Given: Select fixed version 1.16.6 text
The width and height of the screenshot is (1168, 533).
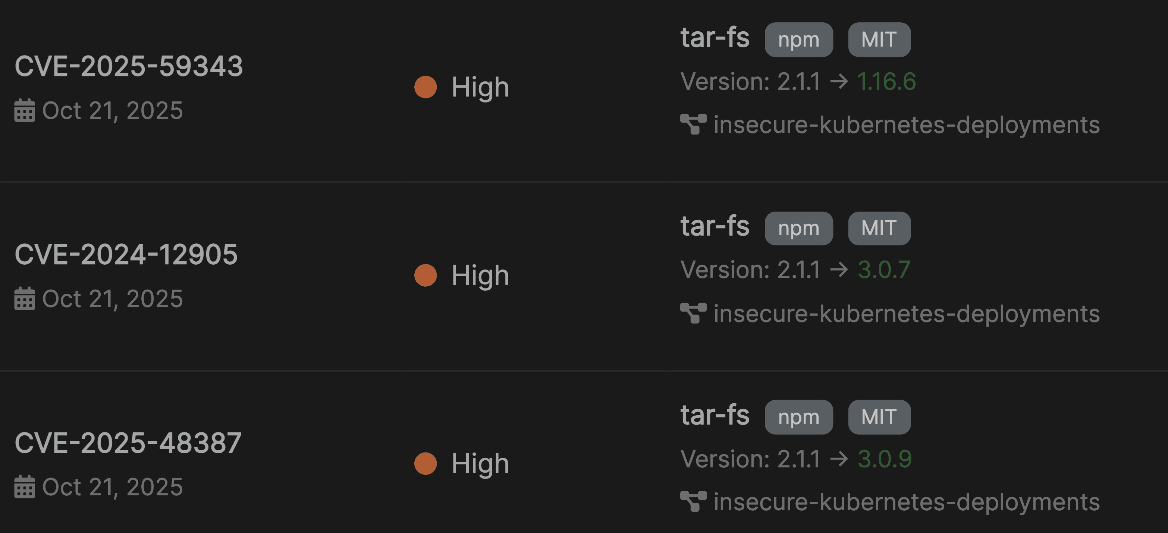Looking at the screenshot, I should coord(886,82).
